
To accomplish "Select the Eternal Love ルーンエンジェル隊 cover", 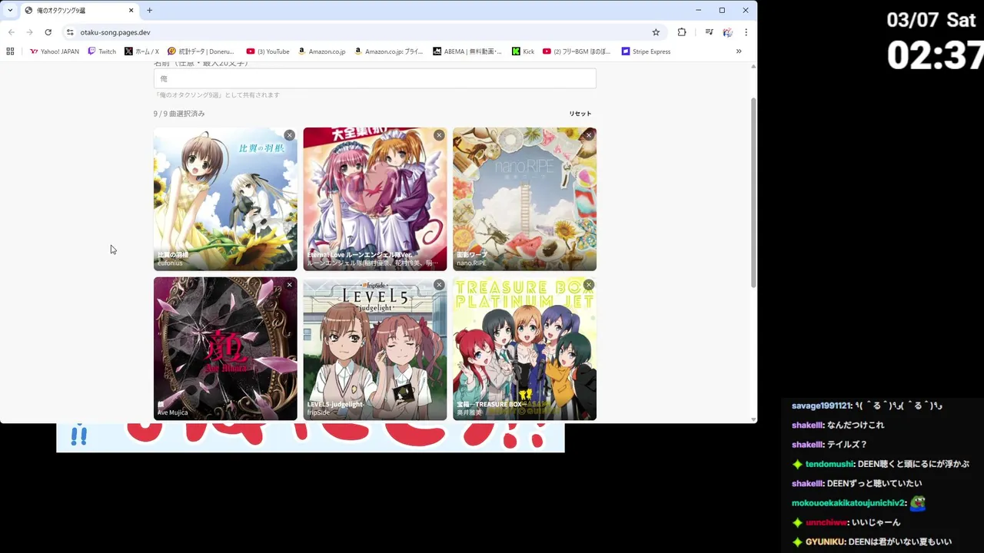I will (x=374, y=199).
